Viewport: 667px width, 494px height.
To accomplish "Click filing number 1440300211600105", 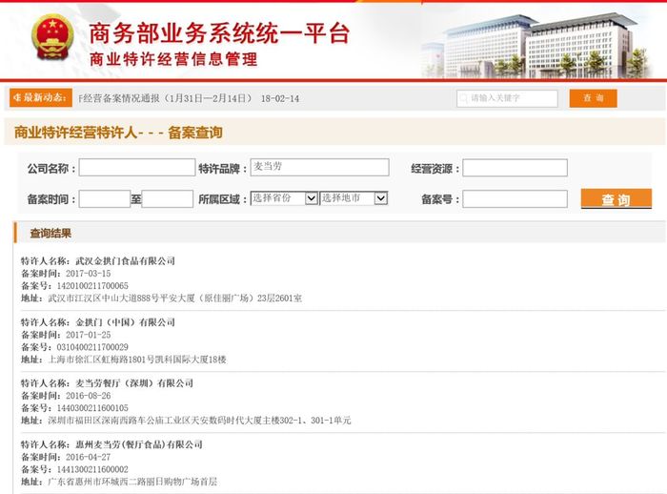I will (x=92, y=408).
